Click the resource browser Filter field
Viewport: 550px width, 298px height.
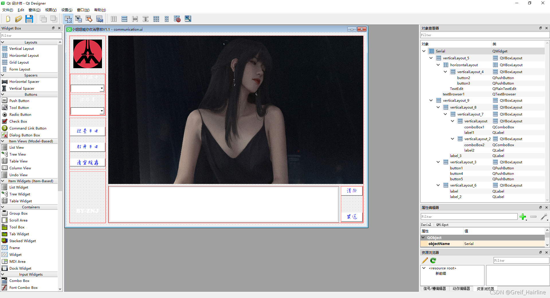[x=521, y=260]
